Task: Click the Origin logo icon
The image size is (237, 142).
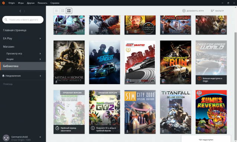Action: click(x=3, y=3)
